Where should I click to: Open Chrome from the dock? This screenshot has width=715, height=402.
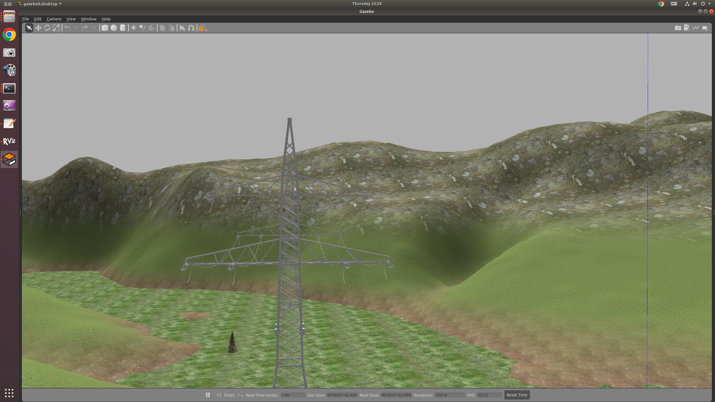click(9, 35)
